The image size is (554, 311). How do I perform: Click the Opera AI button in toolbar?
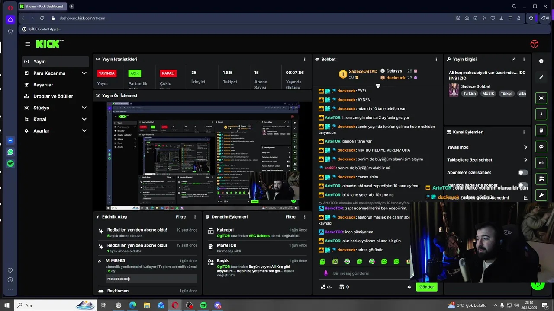(545, 18)
